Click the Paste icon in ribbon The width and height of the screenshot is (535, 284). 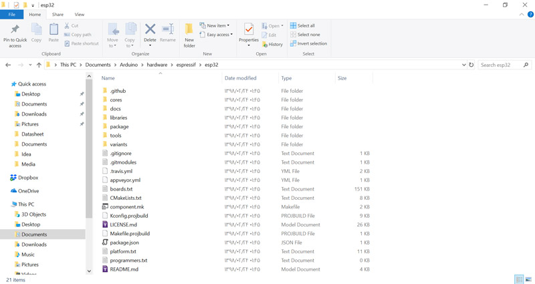click(x=53, y=29)
